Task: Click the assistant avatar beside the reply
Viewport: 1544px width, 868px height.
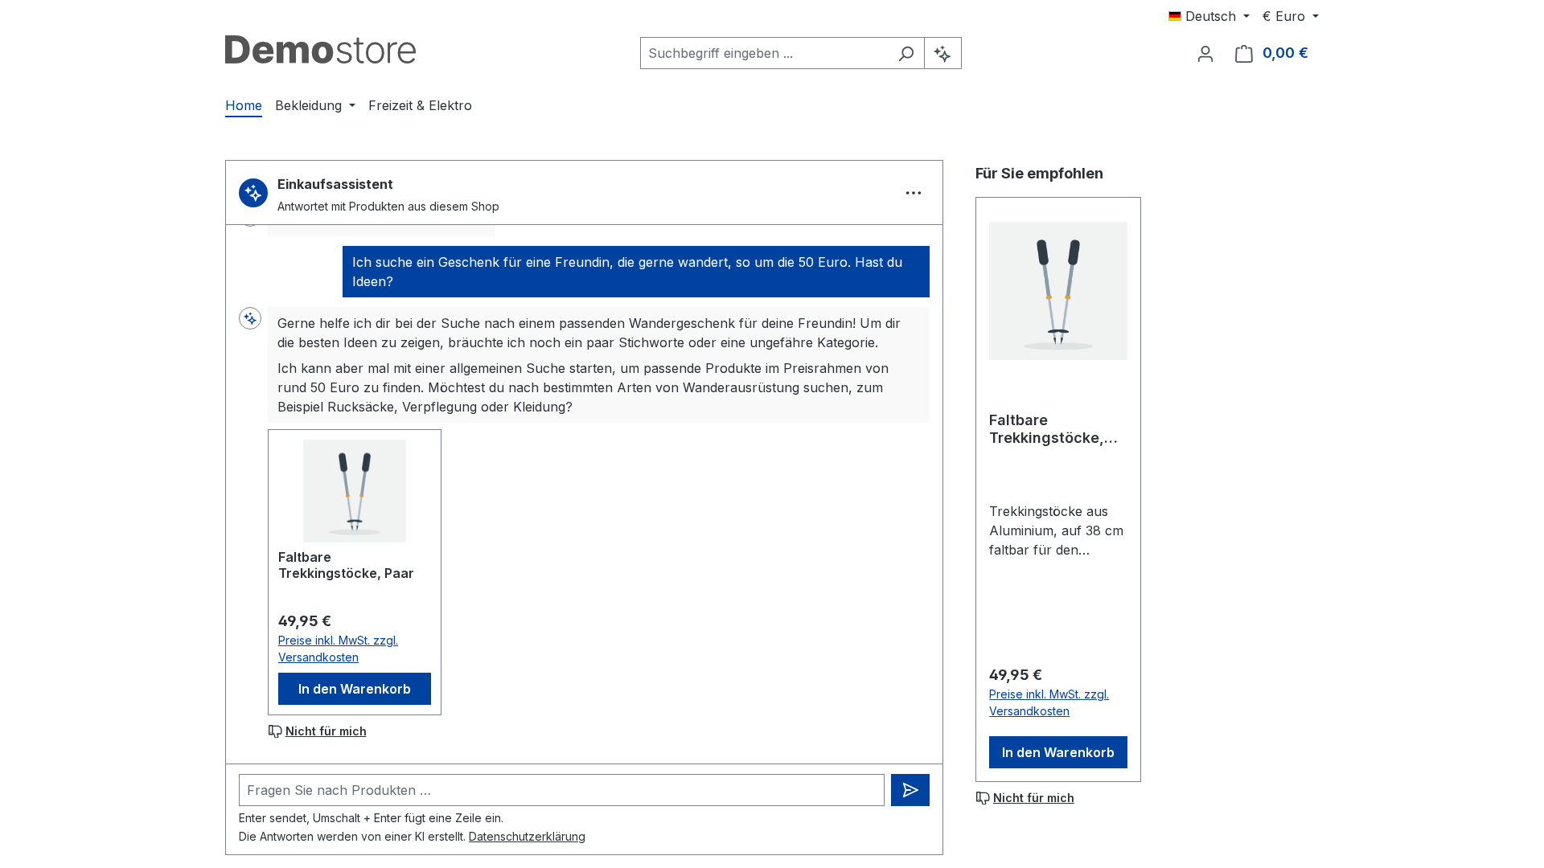Action: [x=250, y=318]
